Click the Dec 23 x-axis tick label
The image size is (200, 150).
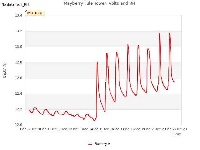pyautogui.click(x=181, y=129)
